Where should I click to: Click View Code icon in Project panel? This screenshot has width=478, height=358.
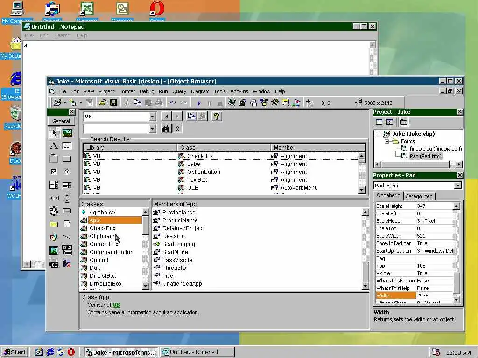379,122
